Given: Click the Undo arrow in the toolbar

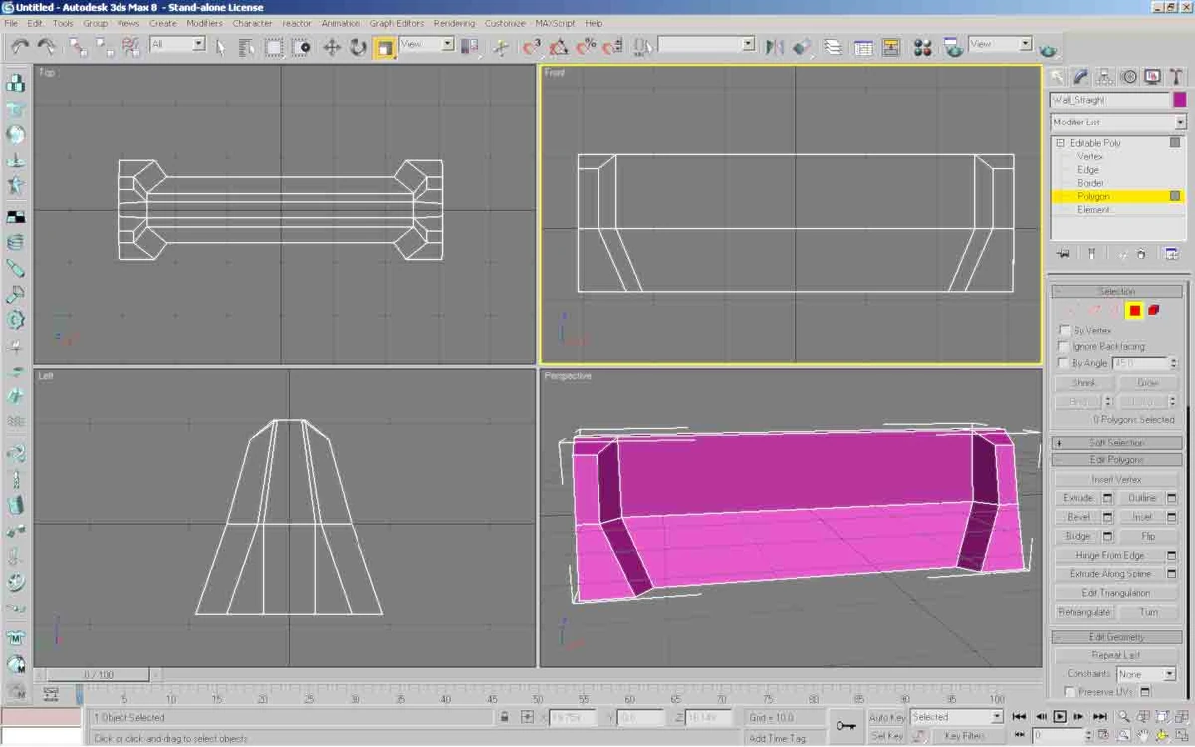Looking at the screenshot, I should pyautogui.click(x=20, y=46).
